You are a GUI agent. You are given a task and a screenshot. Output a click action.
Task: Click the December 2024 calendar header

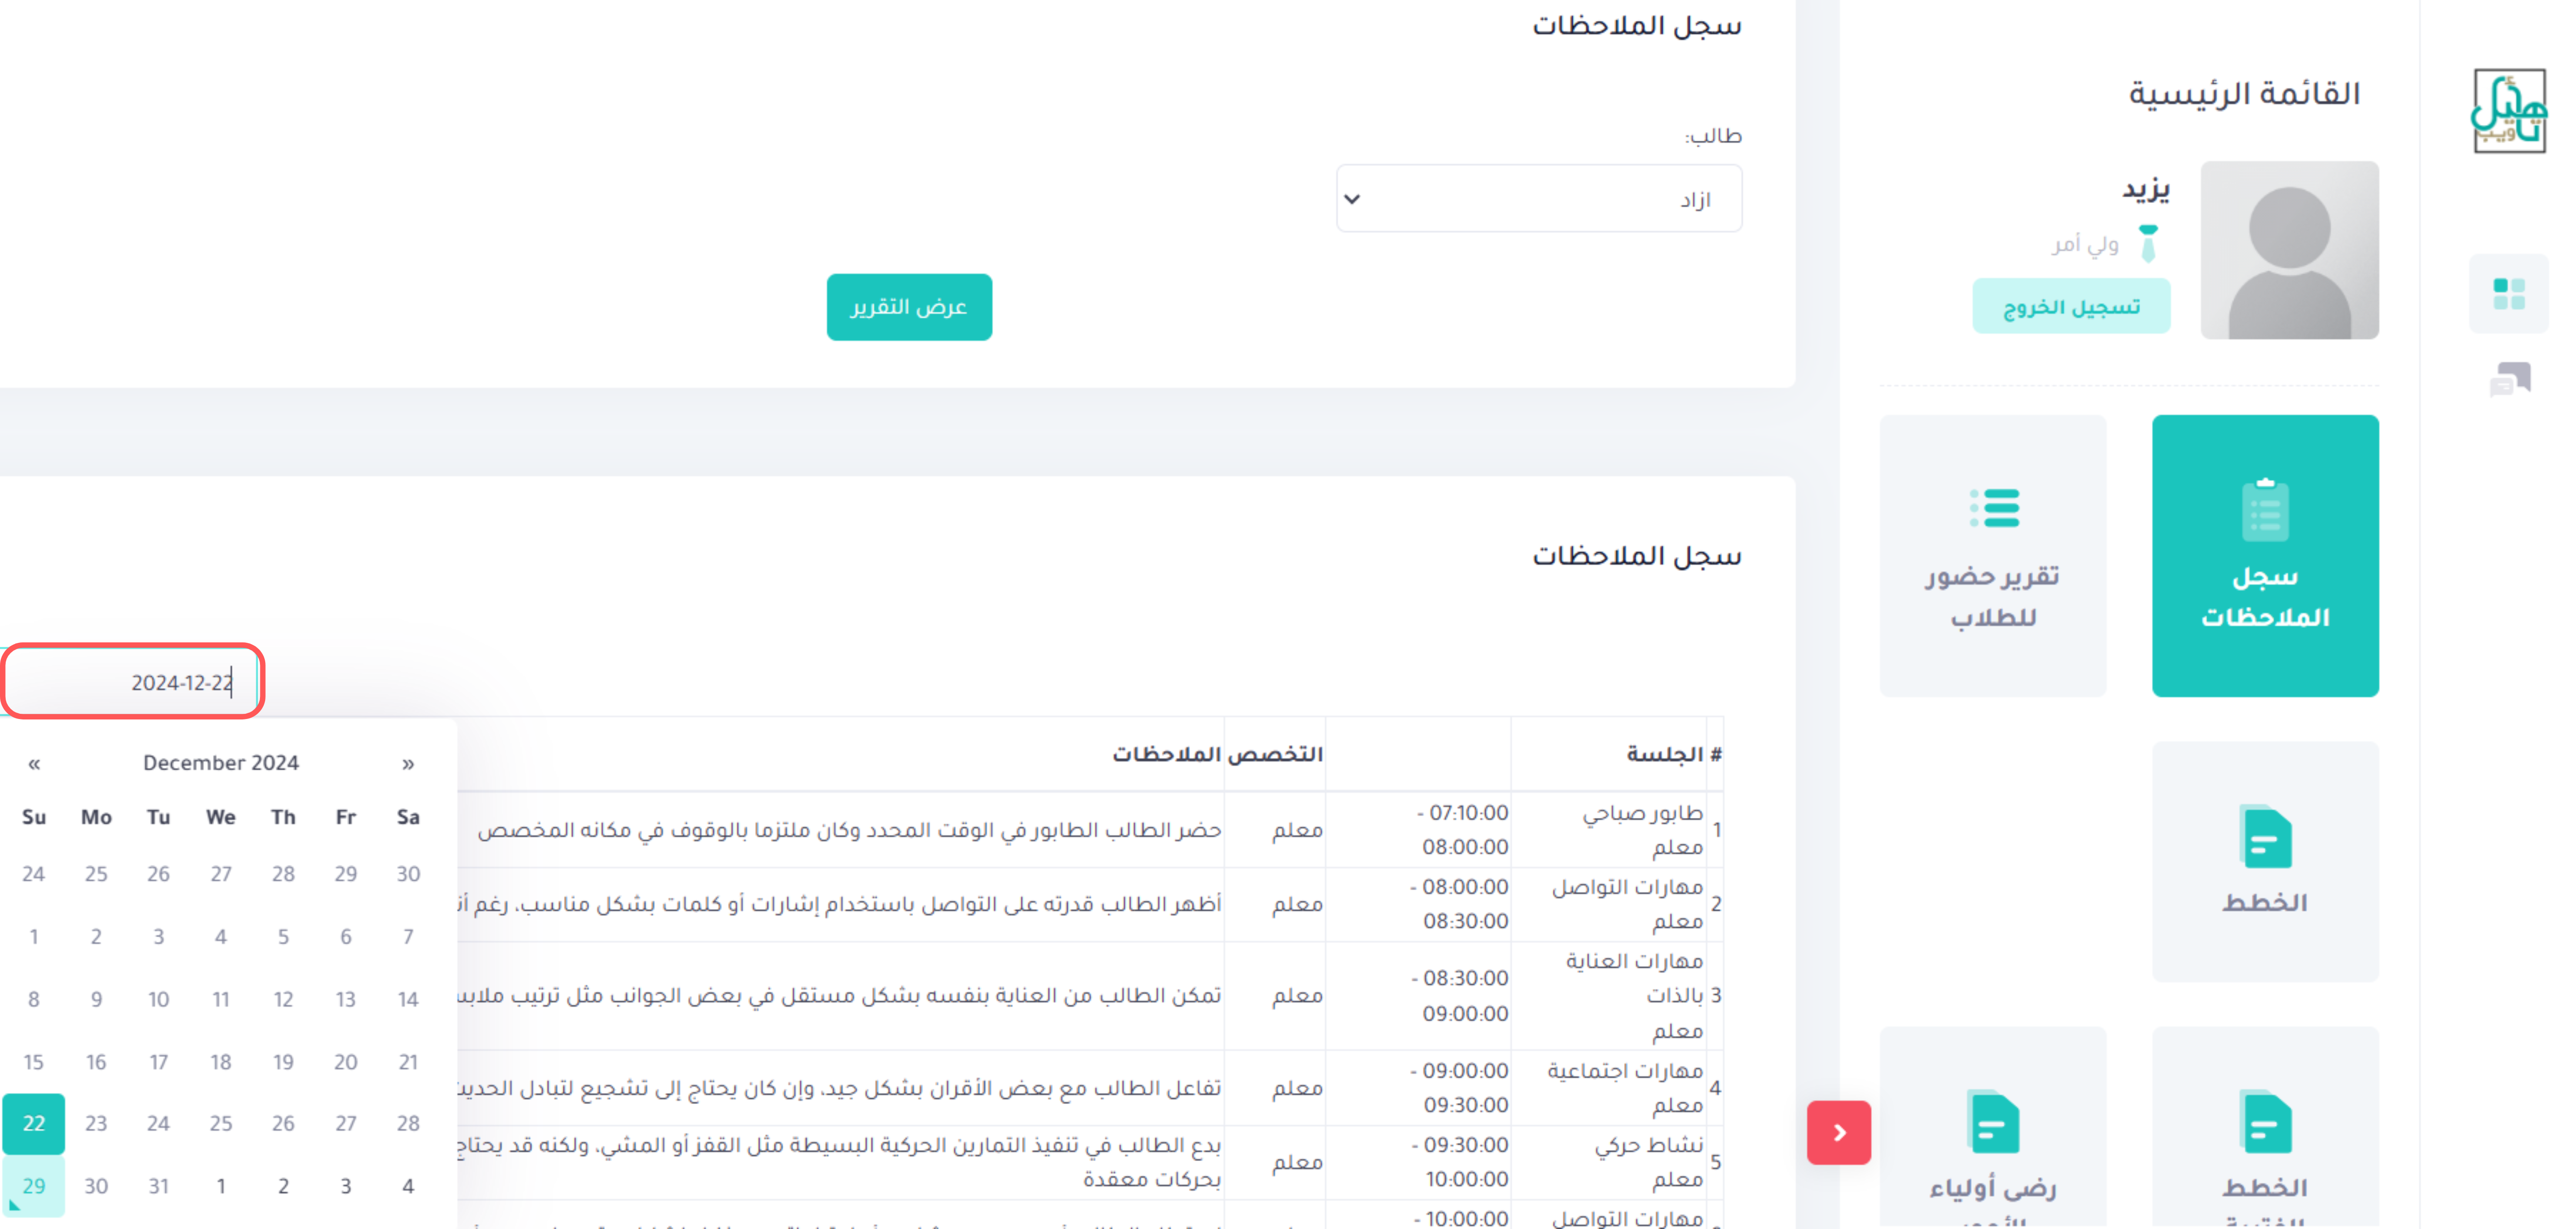click(221, 763)
